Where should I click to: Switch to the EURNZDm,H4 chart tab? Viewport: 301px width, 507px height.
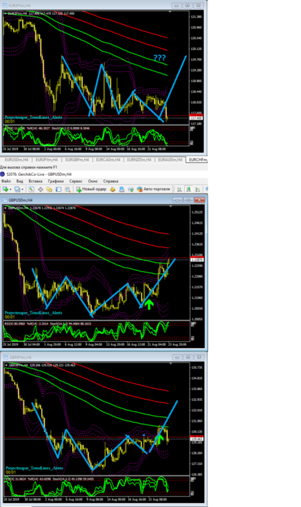tap(139, 160)
